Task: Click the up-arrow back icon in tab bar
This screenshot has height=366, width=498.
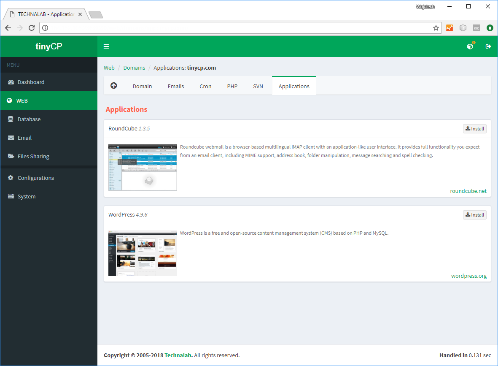Action: [x=114, y=86]
